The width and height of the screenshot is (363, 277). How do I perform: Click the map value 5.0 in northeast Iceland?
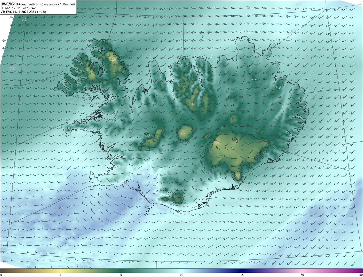(254, 78)
